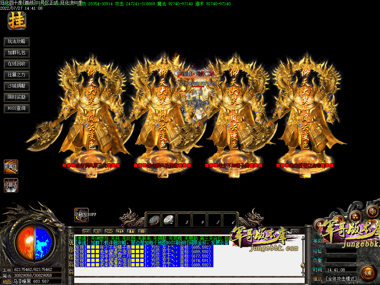Click the grid icon on chat toolbar
Image resolution: width=380 pixels, height=285 pixels.
point(142,231)
